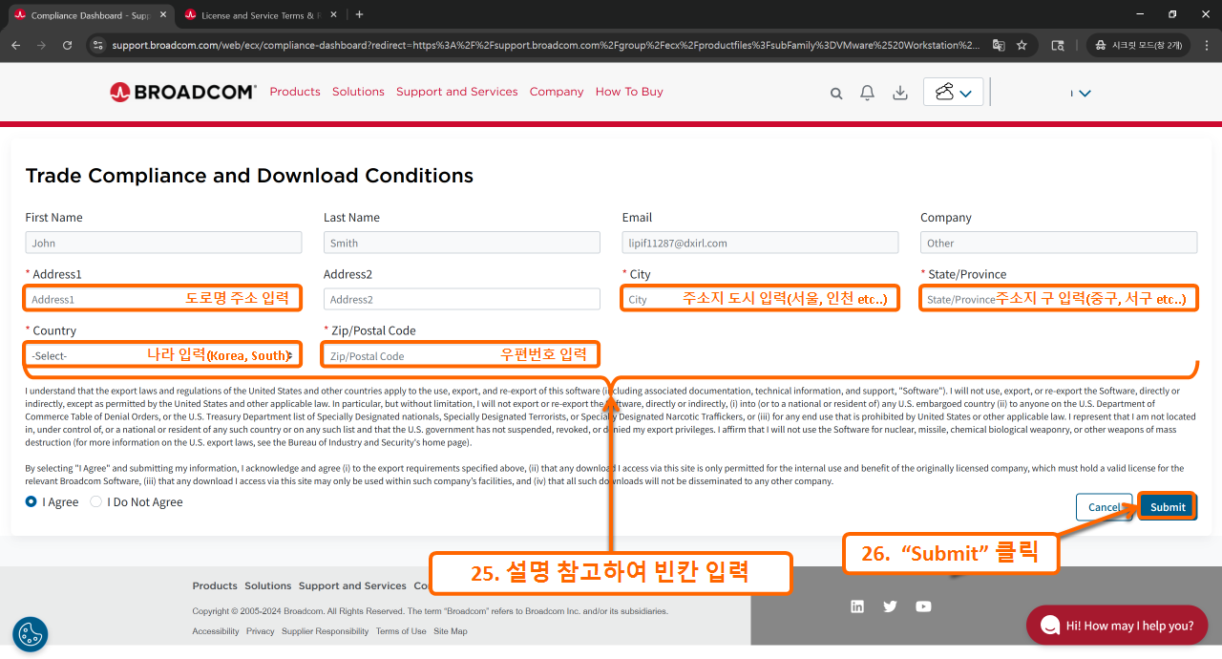Open the Company menu

(x=557, y=92)
